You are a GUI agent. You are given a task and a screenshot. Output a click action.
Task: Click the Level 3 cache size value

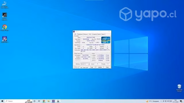(x=101, y=60)
